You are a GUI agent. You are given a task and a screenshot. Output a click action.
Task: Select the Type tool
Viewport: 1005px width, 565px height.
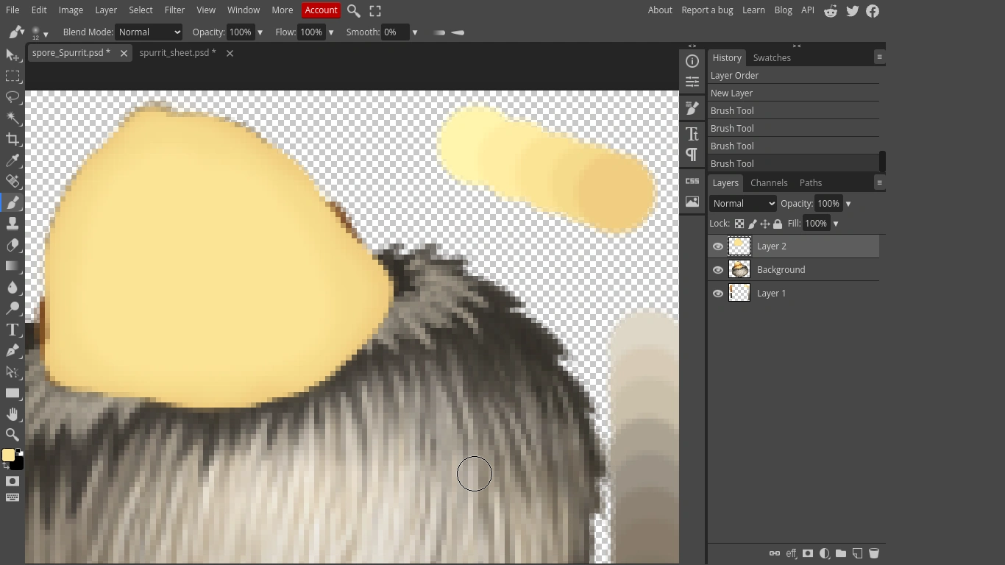(x=13, y=330)
